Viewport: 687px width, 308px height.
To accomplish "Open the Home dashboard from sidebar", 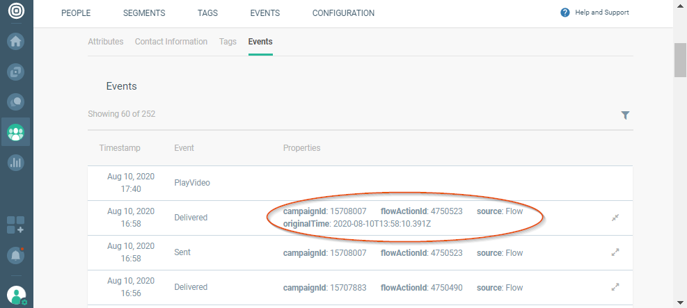I will (15, 41).
